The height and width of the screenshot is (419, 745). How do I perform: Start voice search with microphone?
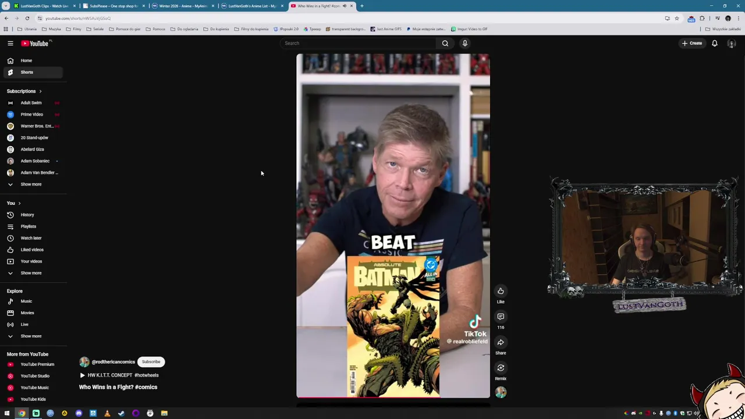(x=465, y=43)
